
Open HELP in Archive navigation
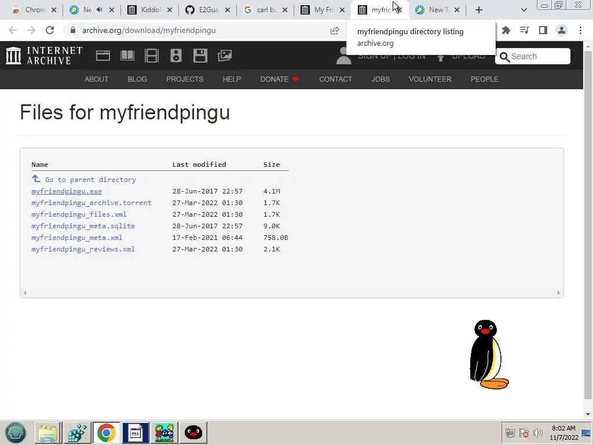(x=232, y=79)
